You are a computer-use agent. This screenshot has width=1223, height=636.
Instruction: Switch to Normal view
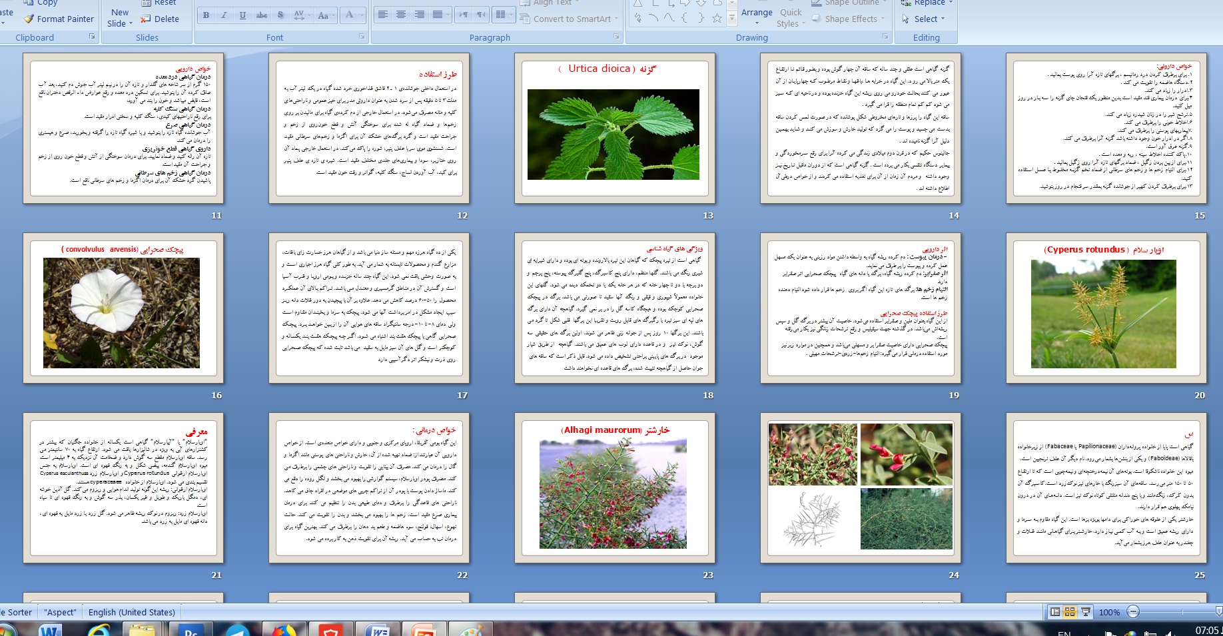pos(1055,612)
